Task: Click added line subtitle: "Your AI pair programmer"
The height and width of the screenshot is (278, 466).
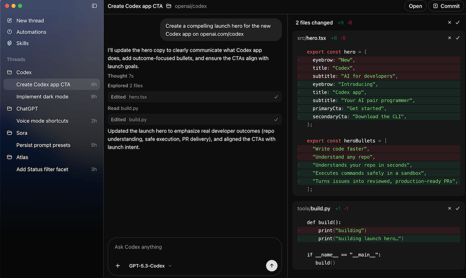Action: pos(379,100)
